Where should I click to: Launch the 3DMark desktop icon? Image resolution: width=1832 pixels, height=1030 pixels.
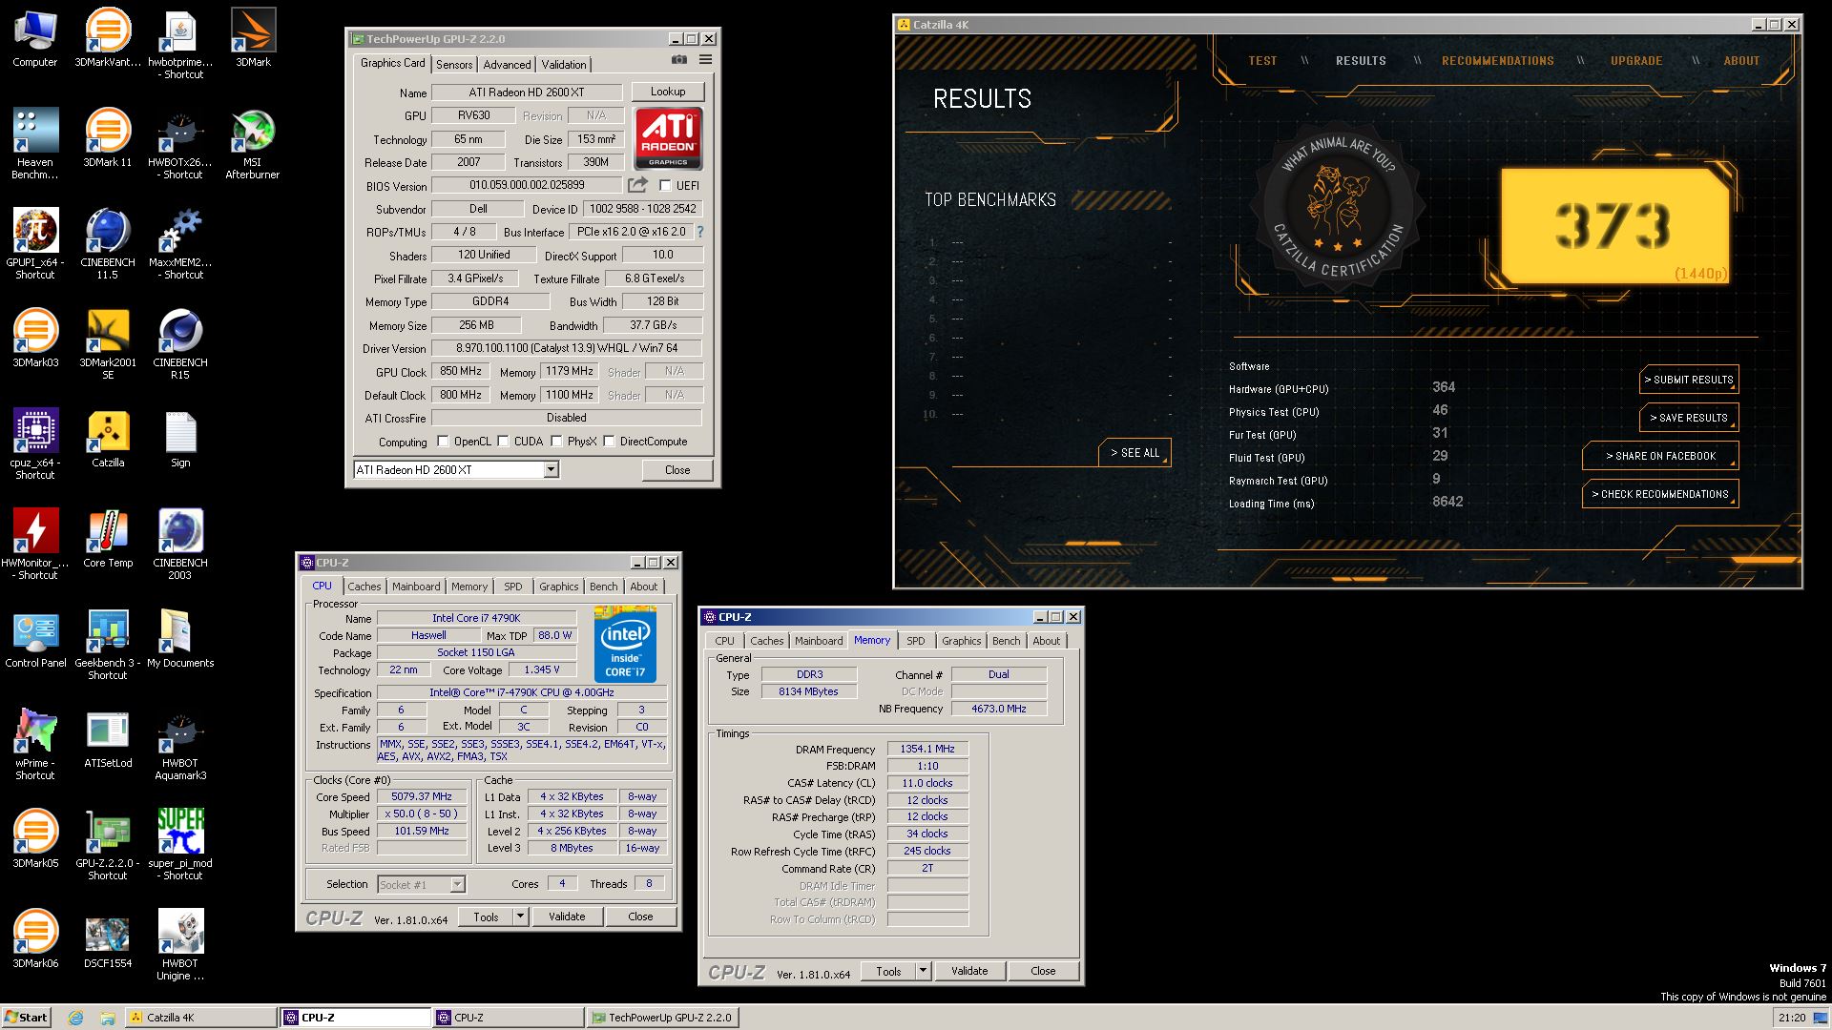[253, 38]
